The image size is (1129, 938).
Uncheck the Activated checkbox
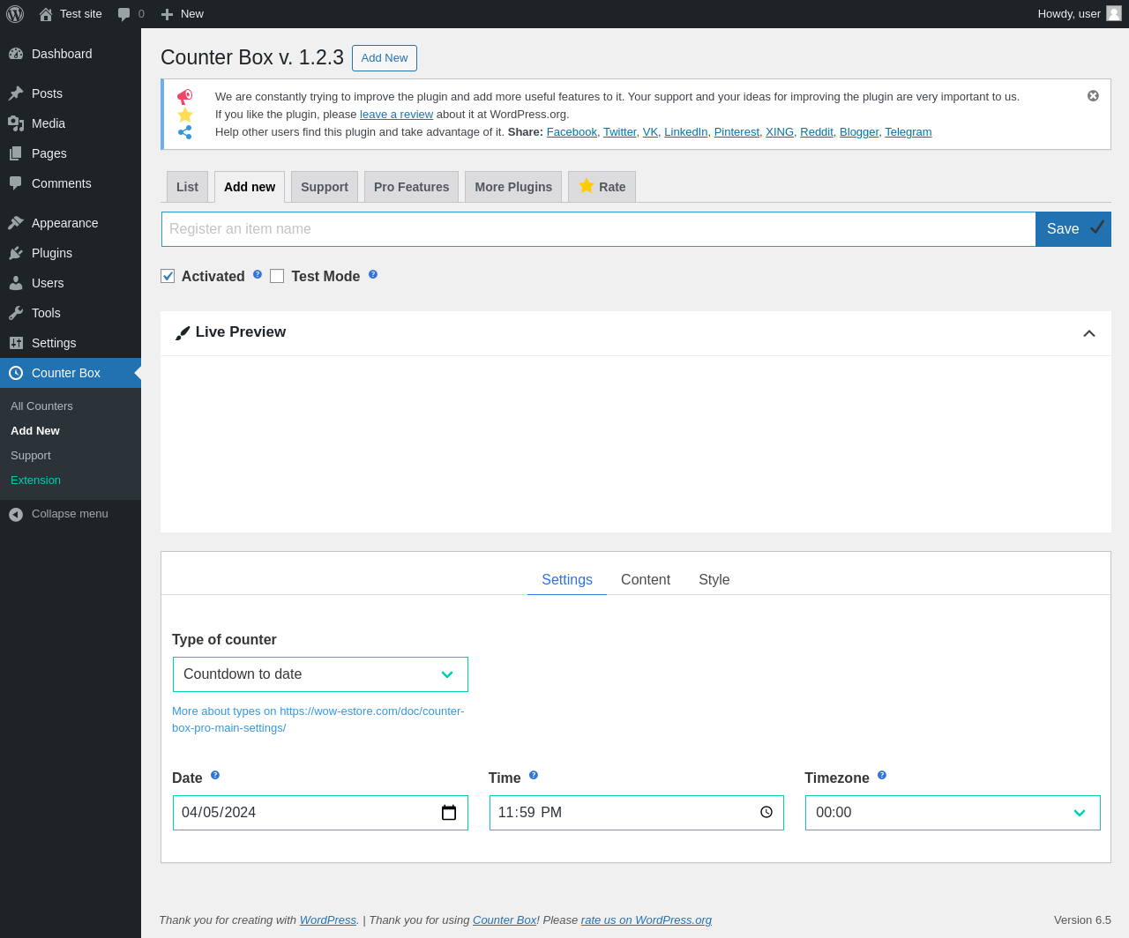[168, 276]
